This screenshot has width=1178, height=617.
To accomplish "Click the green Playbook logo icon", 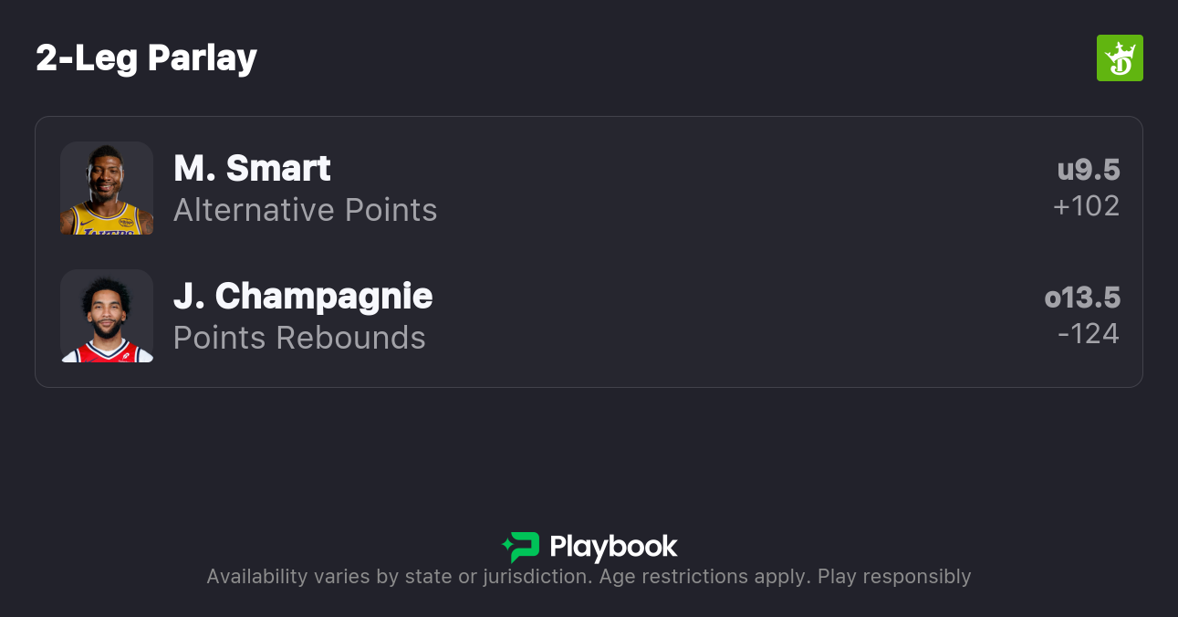I will pyautogui.click(x=521, y=547).
